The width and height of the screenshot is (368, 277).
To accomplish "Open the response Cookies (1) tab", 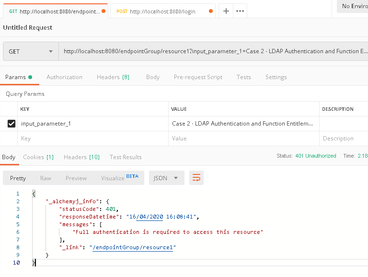I will pos(38,157).
